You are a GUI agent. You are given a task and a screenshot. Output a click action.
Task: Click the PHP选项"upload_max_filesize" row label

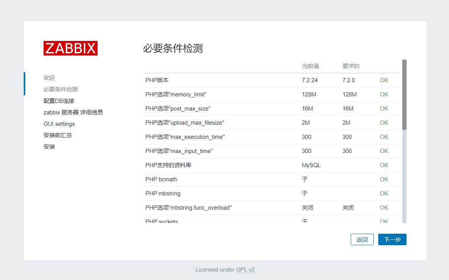click(185, 123)
